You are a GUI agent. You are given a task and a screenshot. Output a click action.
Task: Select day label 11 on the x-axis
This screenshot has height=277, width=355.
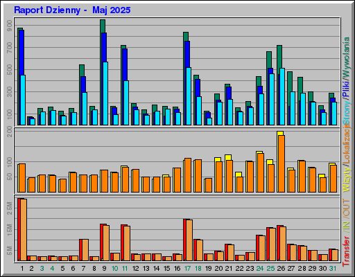(x=125, y=269)
